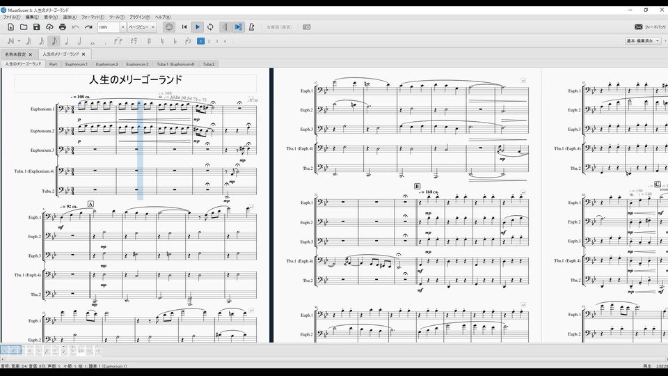The height and width of the screenshot is (376, 668).
Task: Switch to the Euphonium.1 part tab
Action: 77,64
